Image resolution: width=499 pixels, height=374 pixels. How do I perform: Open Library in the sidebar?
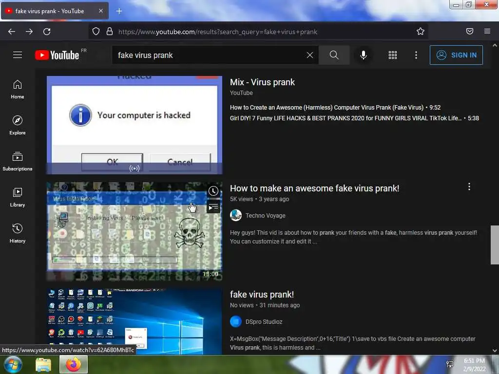pyautogui.click(x=18, y=198)
